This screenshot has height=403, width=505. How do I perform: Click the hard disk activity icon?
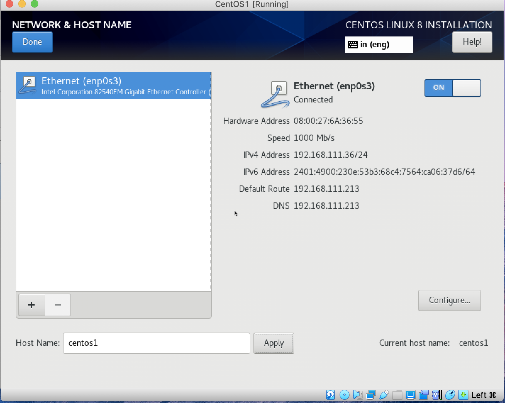(330, 395)
